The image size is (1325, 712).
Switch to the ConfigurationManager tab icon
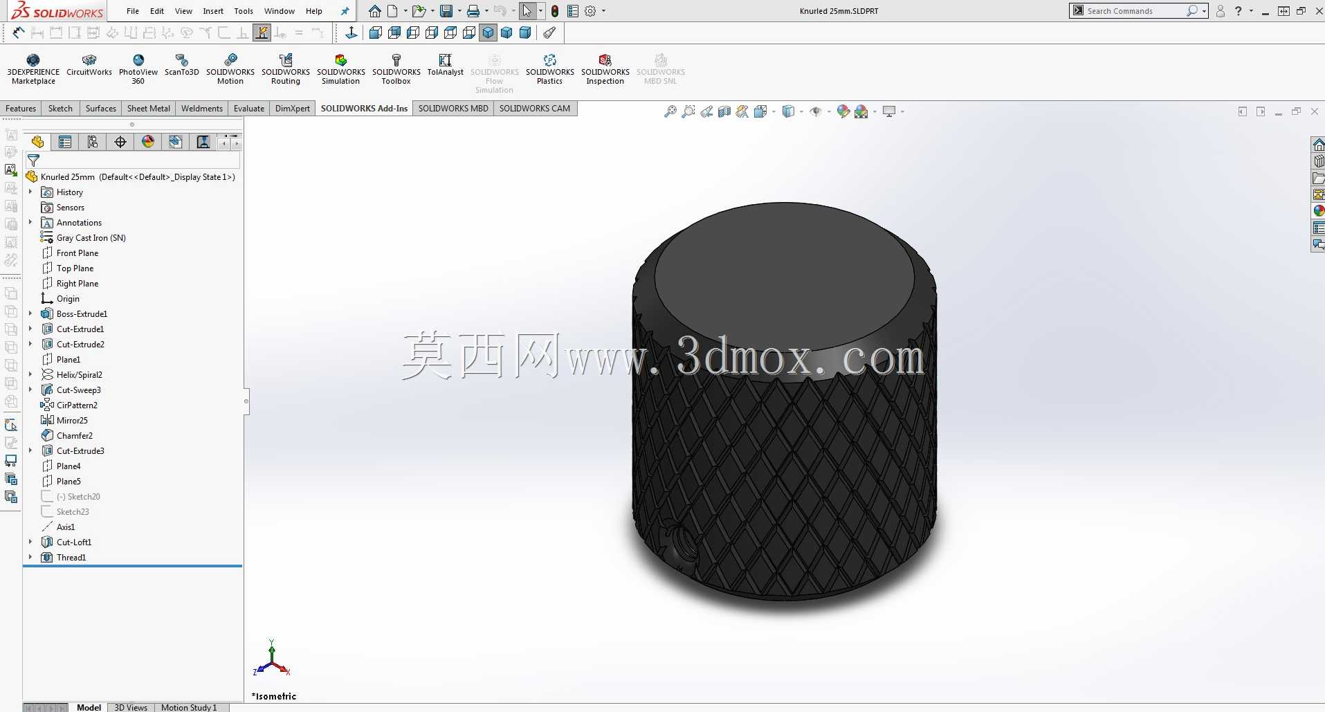[x=93, y=142]
